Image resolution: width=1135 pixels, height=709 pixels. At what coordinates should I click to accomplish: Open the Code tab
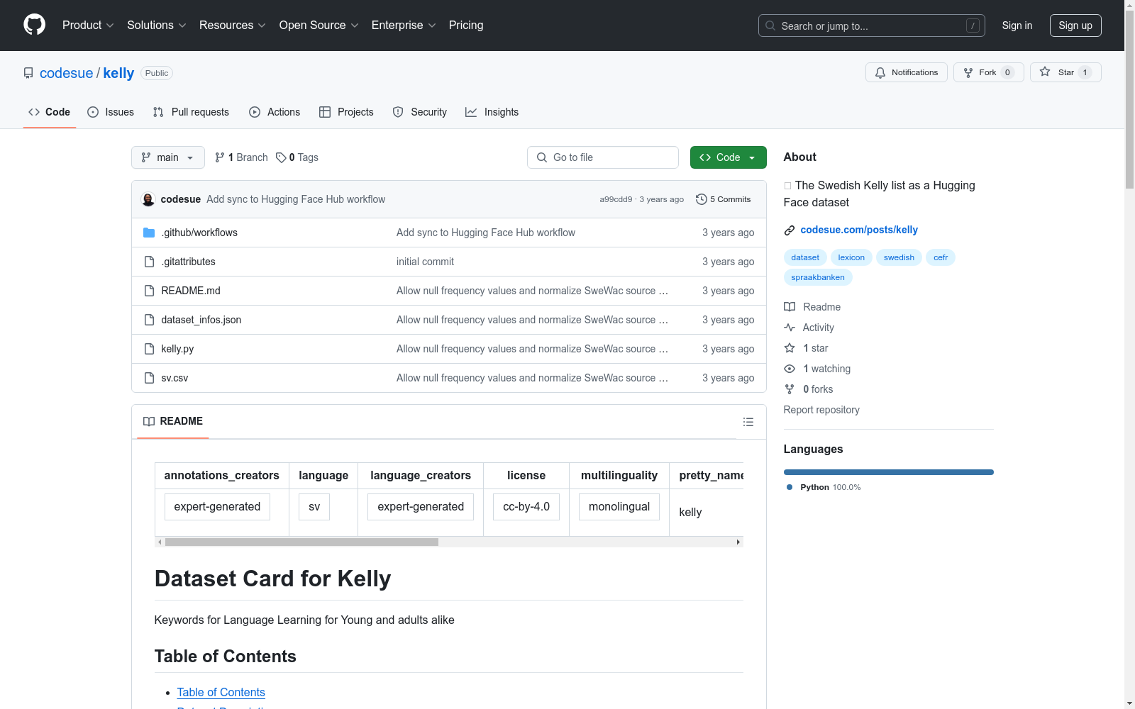point(50,112)
